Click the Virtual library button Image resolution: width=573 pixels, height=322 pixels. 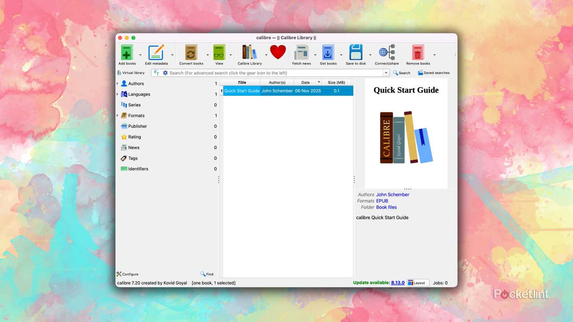click(x=131, y=72)
